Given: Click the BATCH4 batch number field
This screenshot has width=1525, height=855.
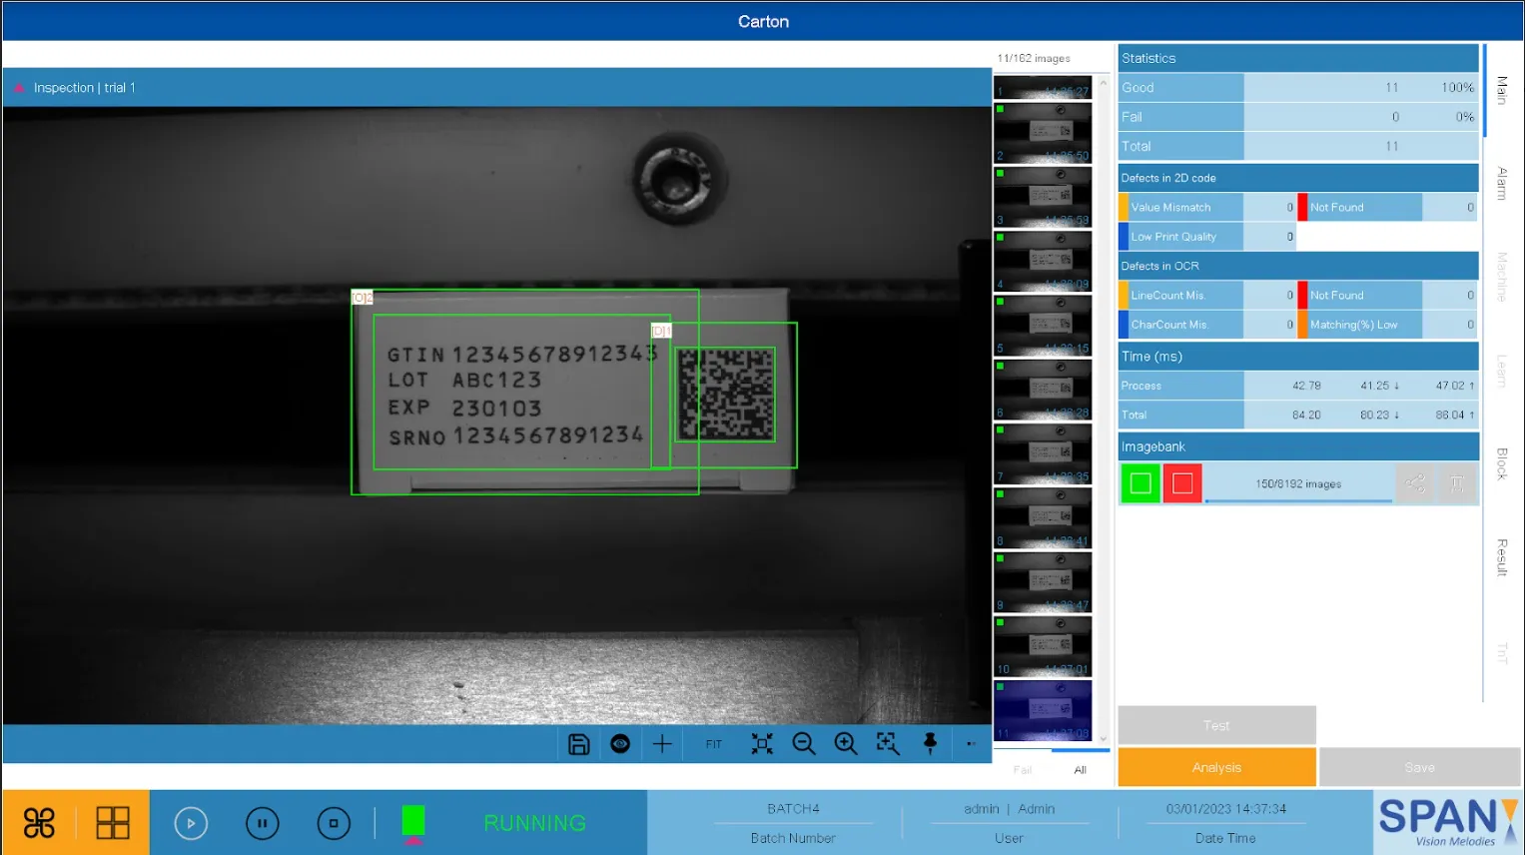Looking at the screenshot, I should click(793, 809).
